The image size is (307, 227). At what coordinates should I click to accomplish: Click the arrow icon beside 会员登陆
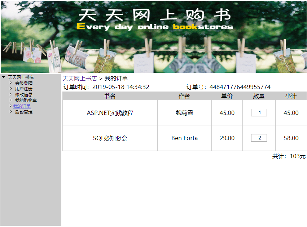(10, 83)
